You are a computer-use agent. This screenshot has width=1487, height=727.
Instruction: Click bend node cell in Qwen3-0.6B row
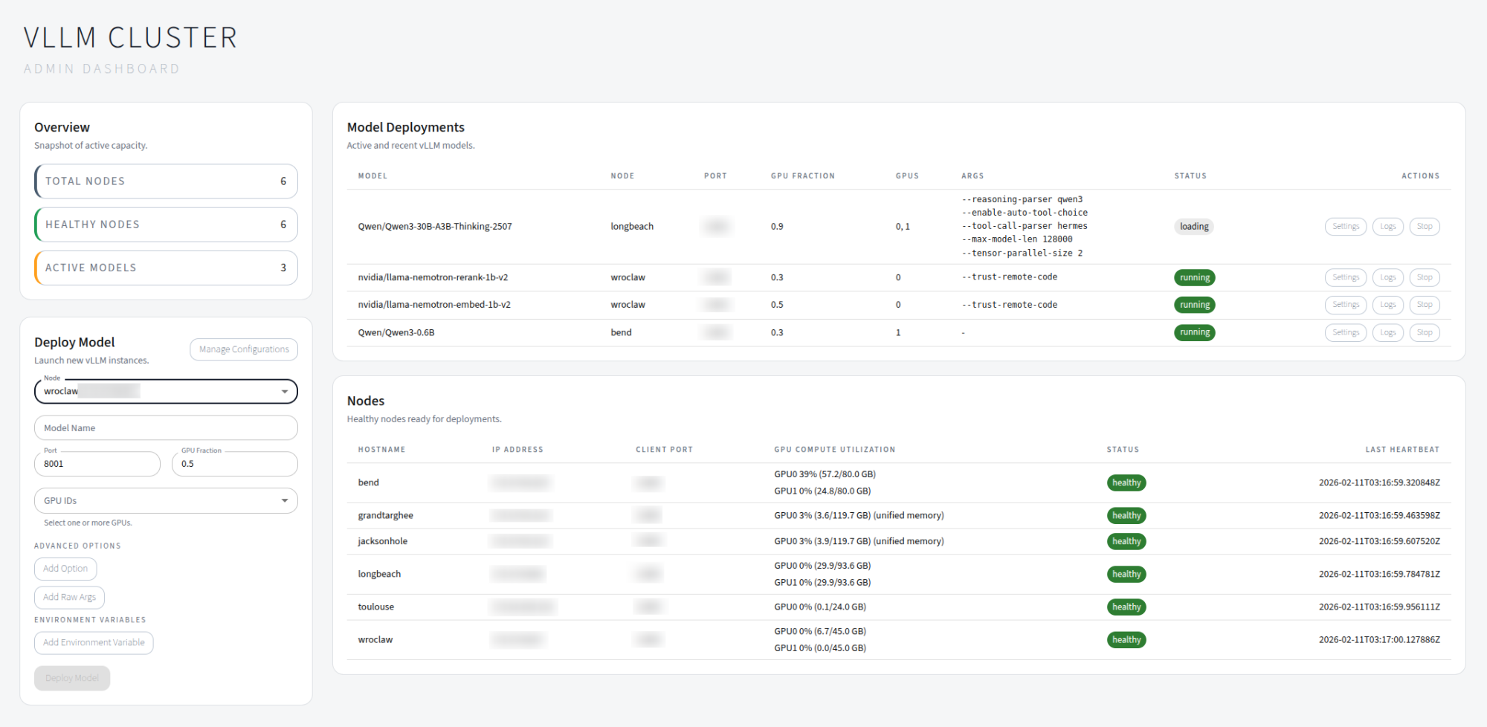[621, 332]
